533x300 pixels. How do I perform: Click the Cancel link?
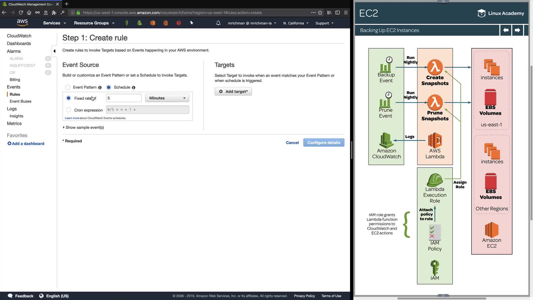pyautogui.click(x=292, y=142)
